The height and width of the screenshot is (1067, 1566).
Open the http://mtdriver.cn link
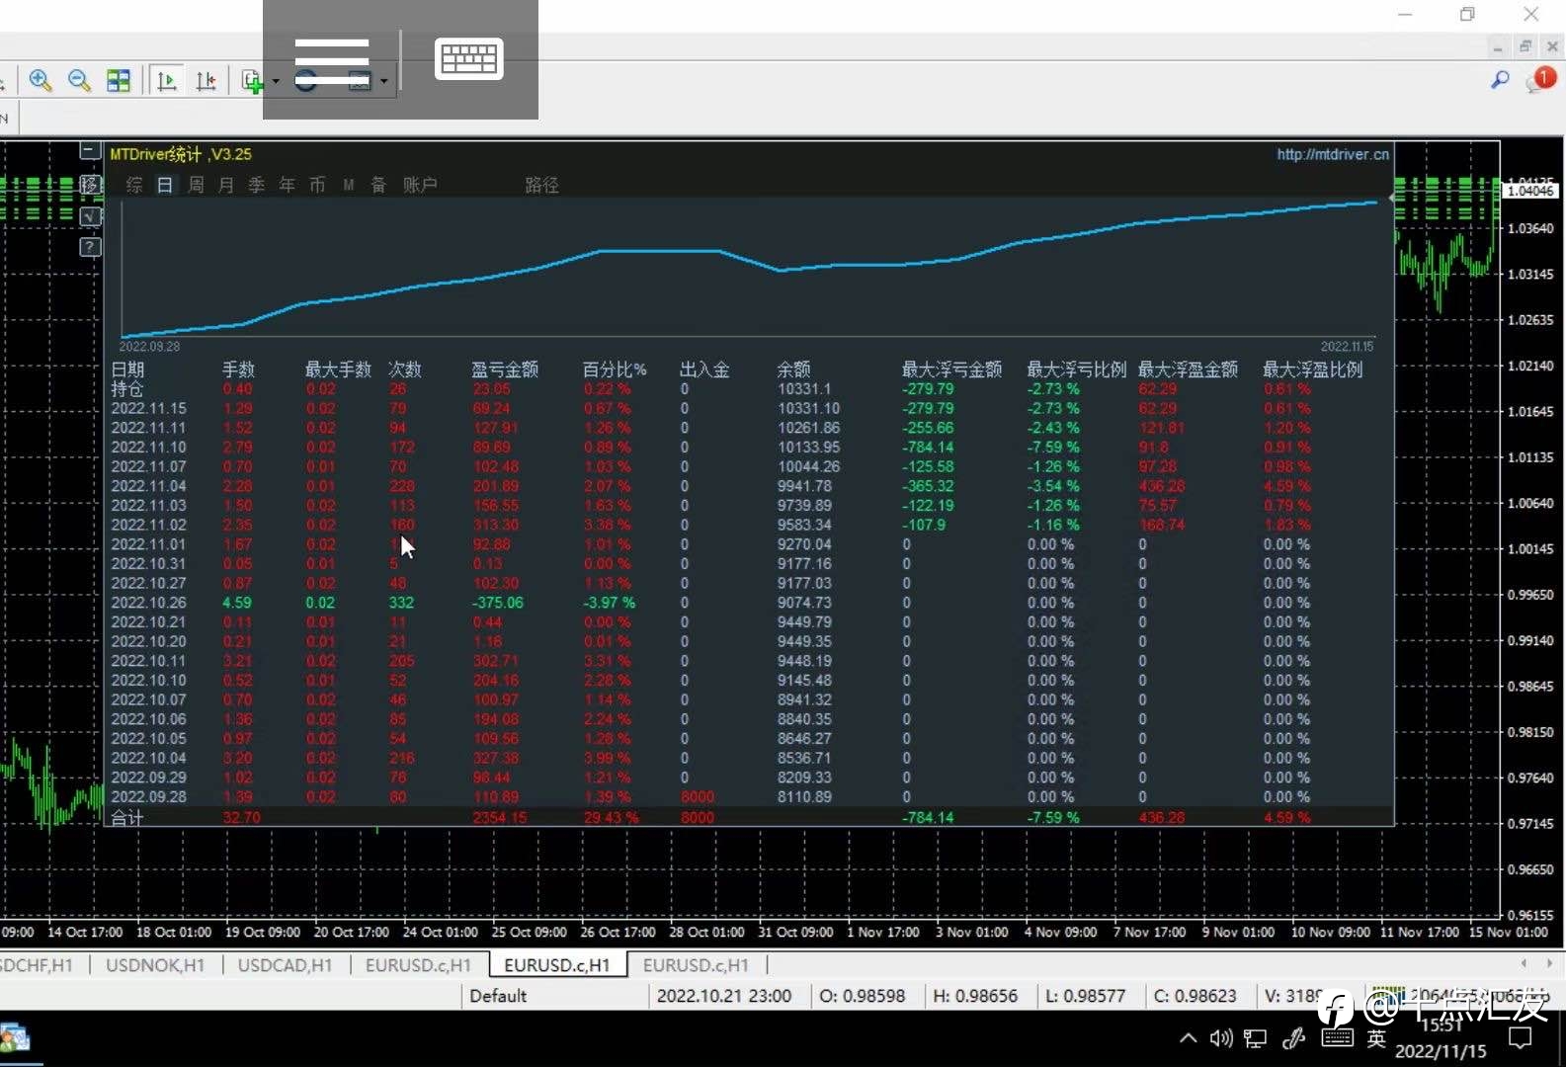click(x=1332, y=154)
